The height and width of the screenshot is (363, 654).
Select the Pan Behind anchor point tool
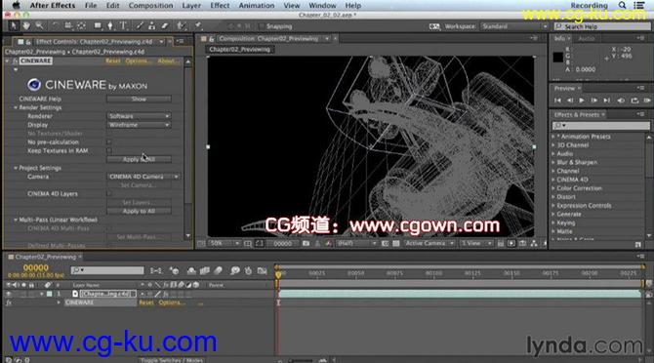[x=81, y=25]
